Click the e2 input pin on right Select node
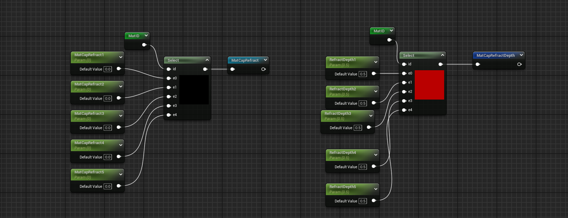 [404, 92]
